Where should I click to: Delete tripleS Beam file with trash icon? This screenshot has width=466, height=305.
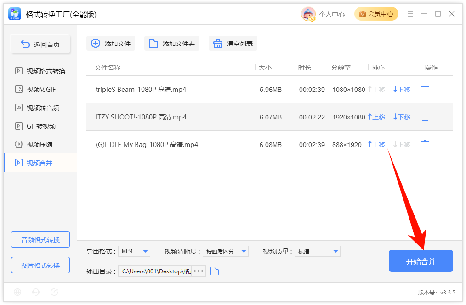(425, 90)
